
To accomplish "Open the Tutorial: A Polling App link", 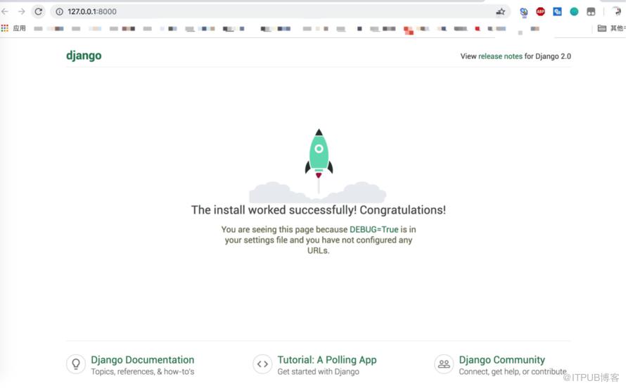I will pos(327,360).
